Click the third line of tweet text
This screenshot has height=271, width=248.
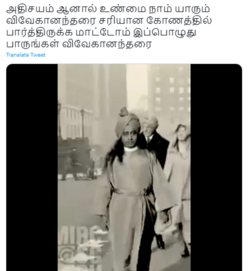pos(101,32)
